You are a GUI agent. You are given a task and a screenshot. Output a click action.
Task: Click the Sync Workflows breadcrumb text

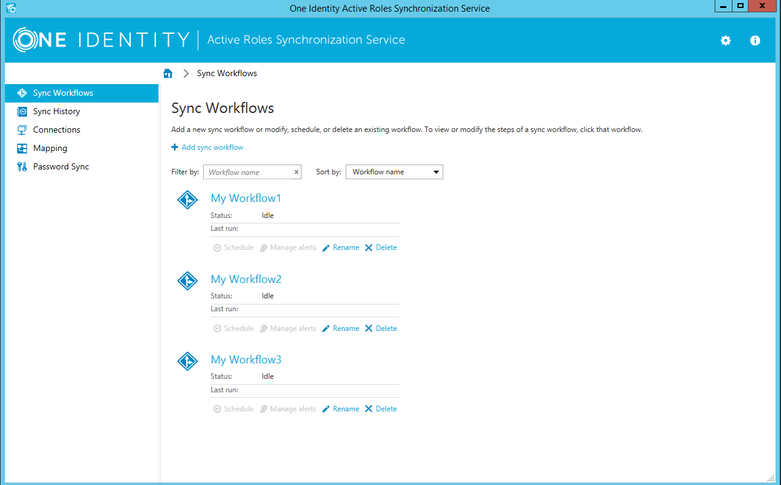click(227, 73)
